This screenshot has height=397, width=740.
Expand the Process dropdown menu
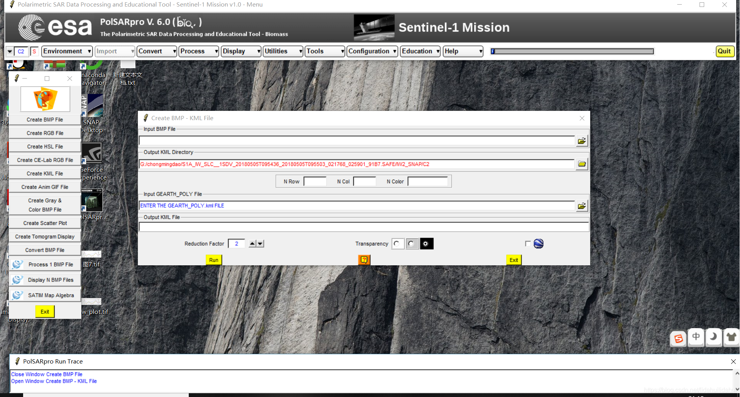[x=199, y=51]
